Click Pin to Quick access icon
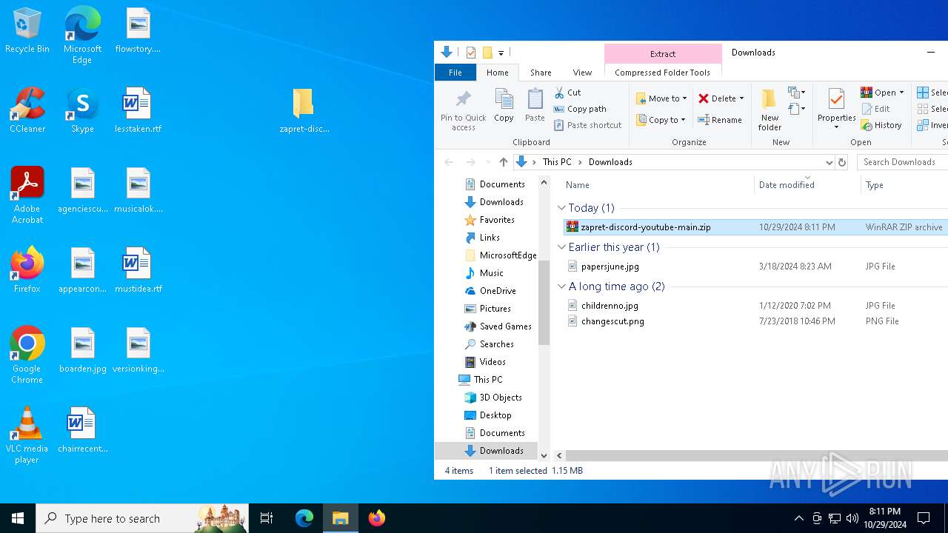This screenshot has width=948, height=533. 463,110
